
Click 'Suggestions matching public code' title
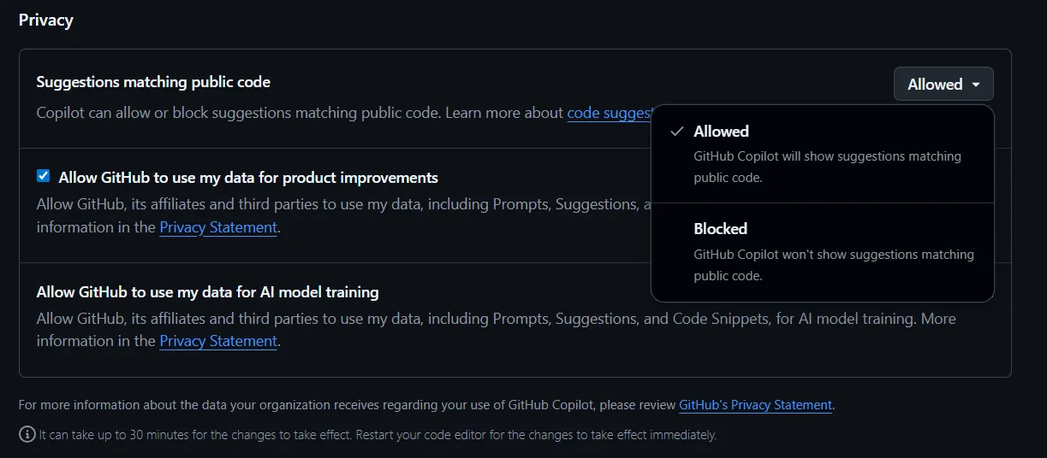(153, 83)
